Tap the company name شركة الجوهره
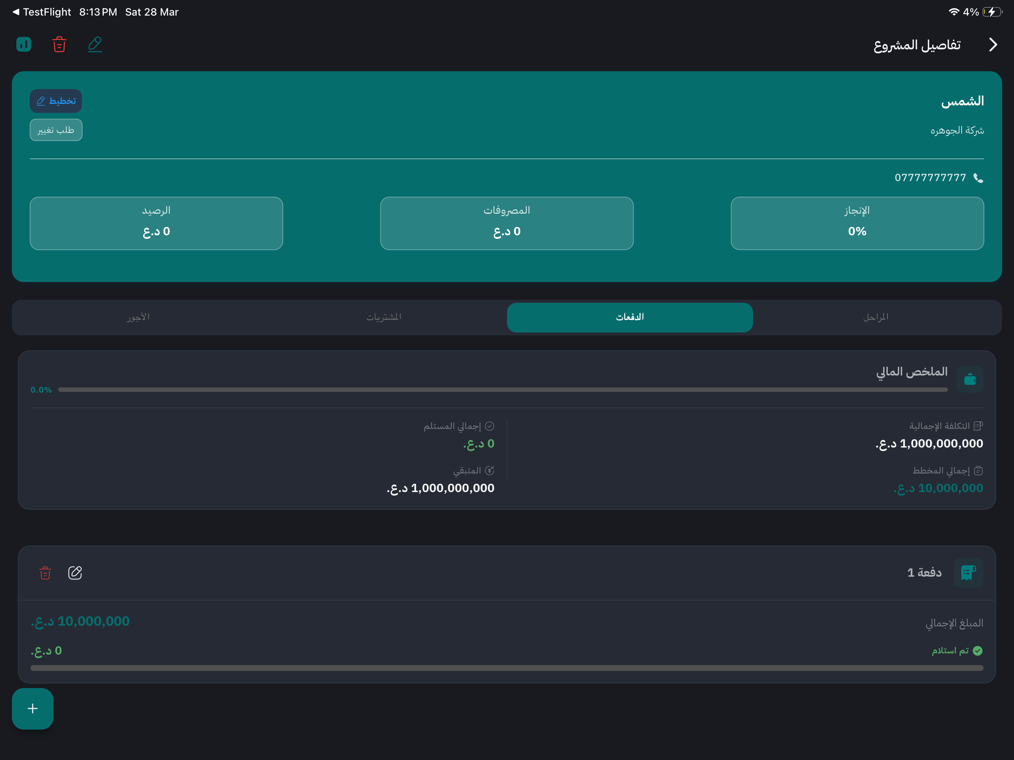The height and width of the screenshot is (760, 1014). coord(957,131)
